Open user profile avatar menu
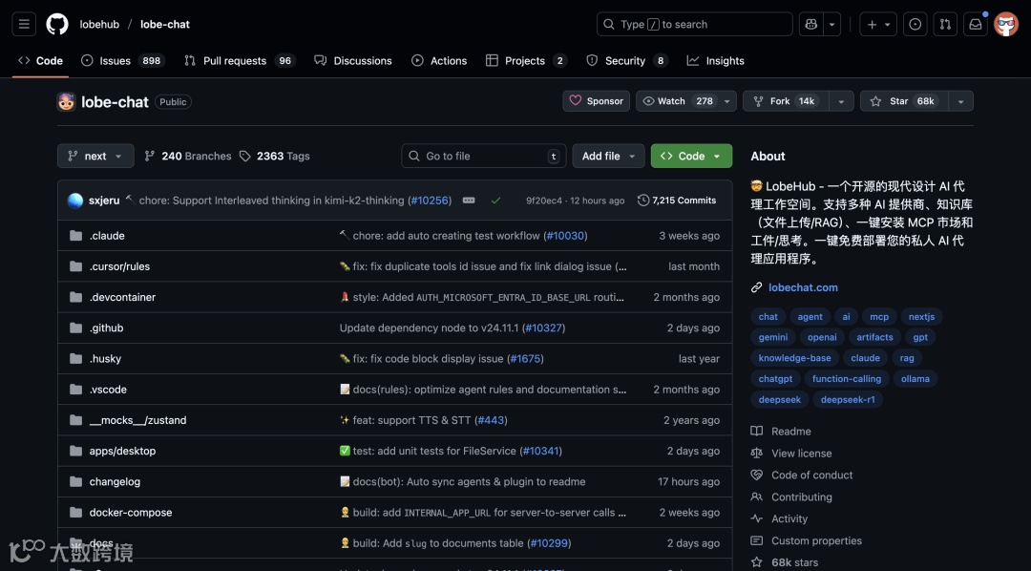 pos(1006,24)
